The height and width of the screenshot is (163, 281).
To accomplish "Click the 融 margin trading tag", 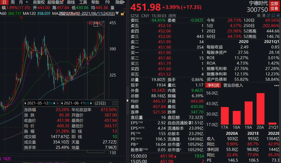I will [259, 16].
